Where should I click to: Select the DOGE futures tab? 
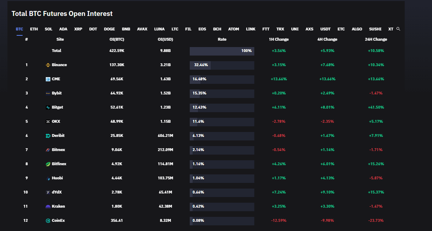[109, 29]
